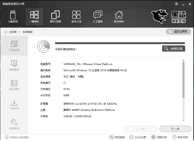The image size is (194, 141).
Task: Click the 返回主菜单 return to main menu button
Action: [178, 31]
